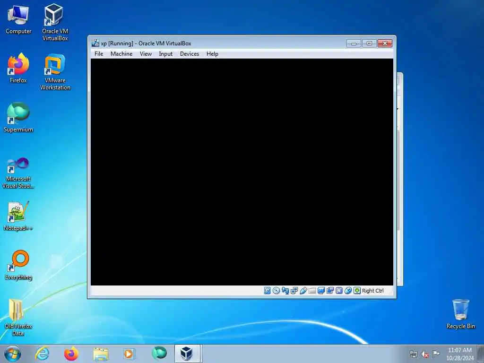Open the Windows Start menu

click(13, 354)
